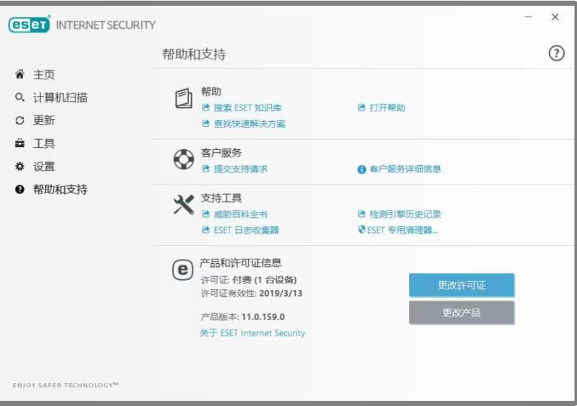Click the license validity date 2019/3/13
The width and height of the screenshot is (577, 406).
tap(281, 294)
